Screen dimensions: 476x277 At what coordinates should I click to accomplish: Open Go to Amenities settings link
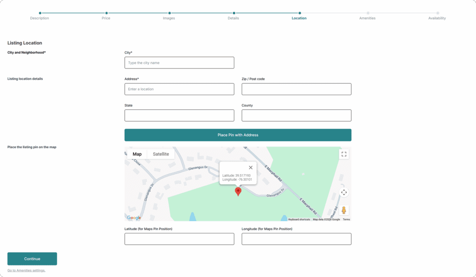point(26,270)
